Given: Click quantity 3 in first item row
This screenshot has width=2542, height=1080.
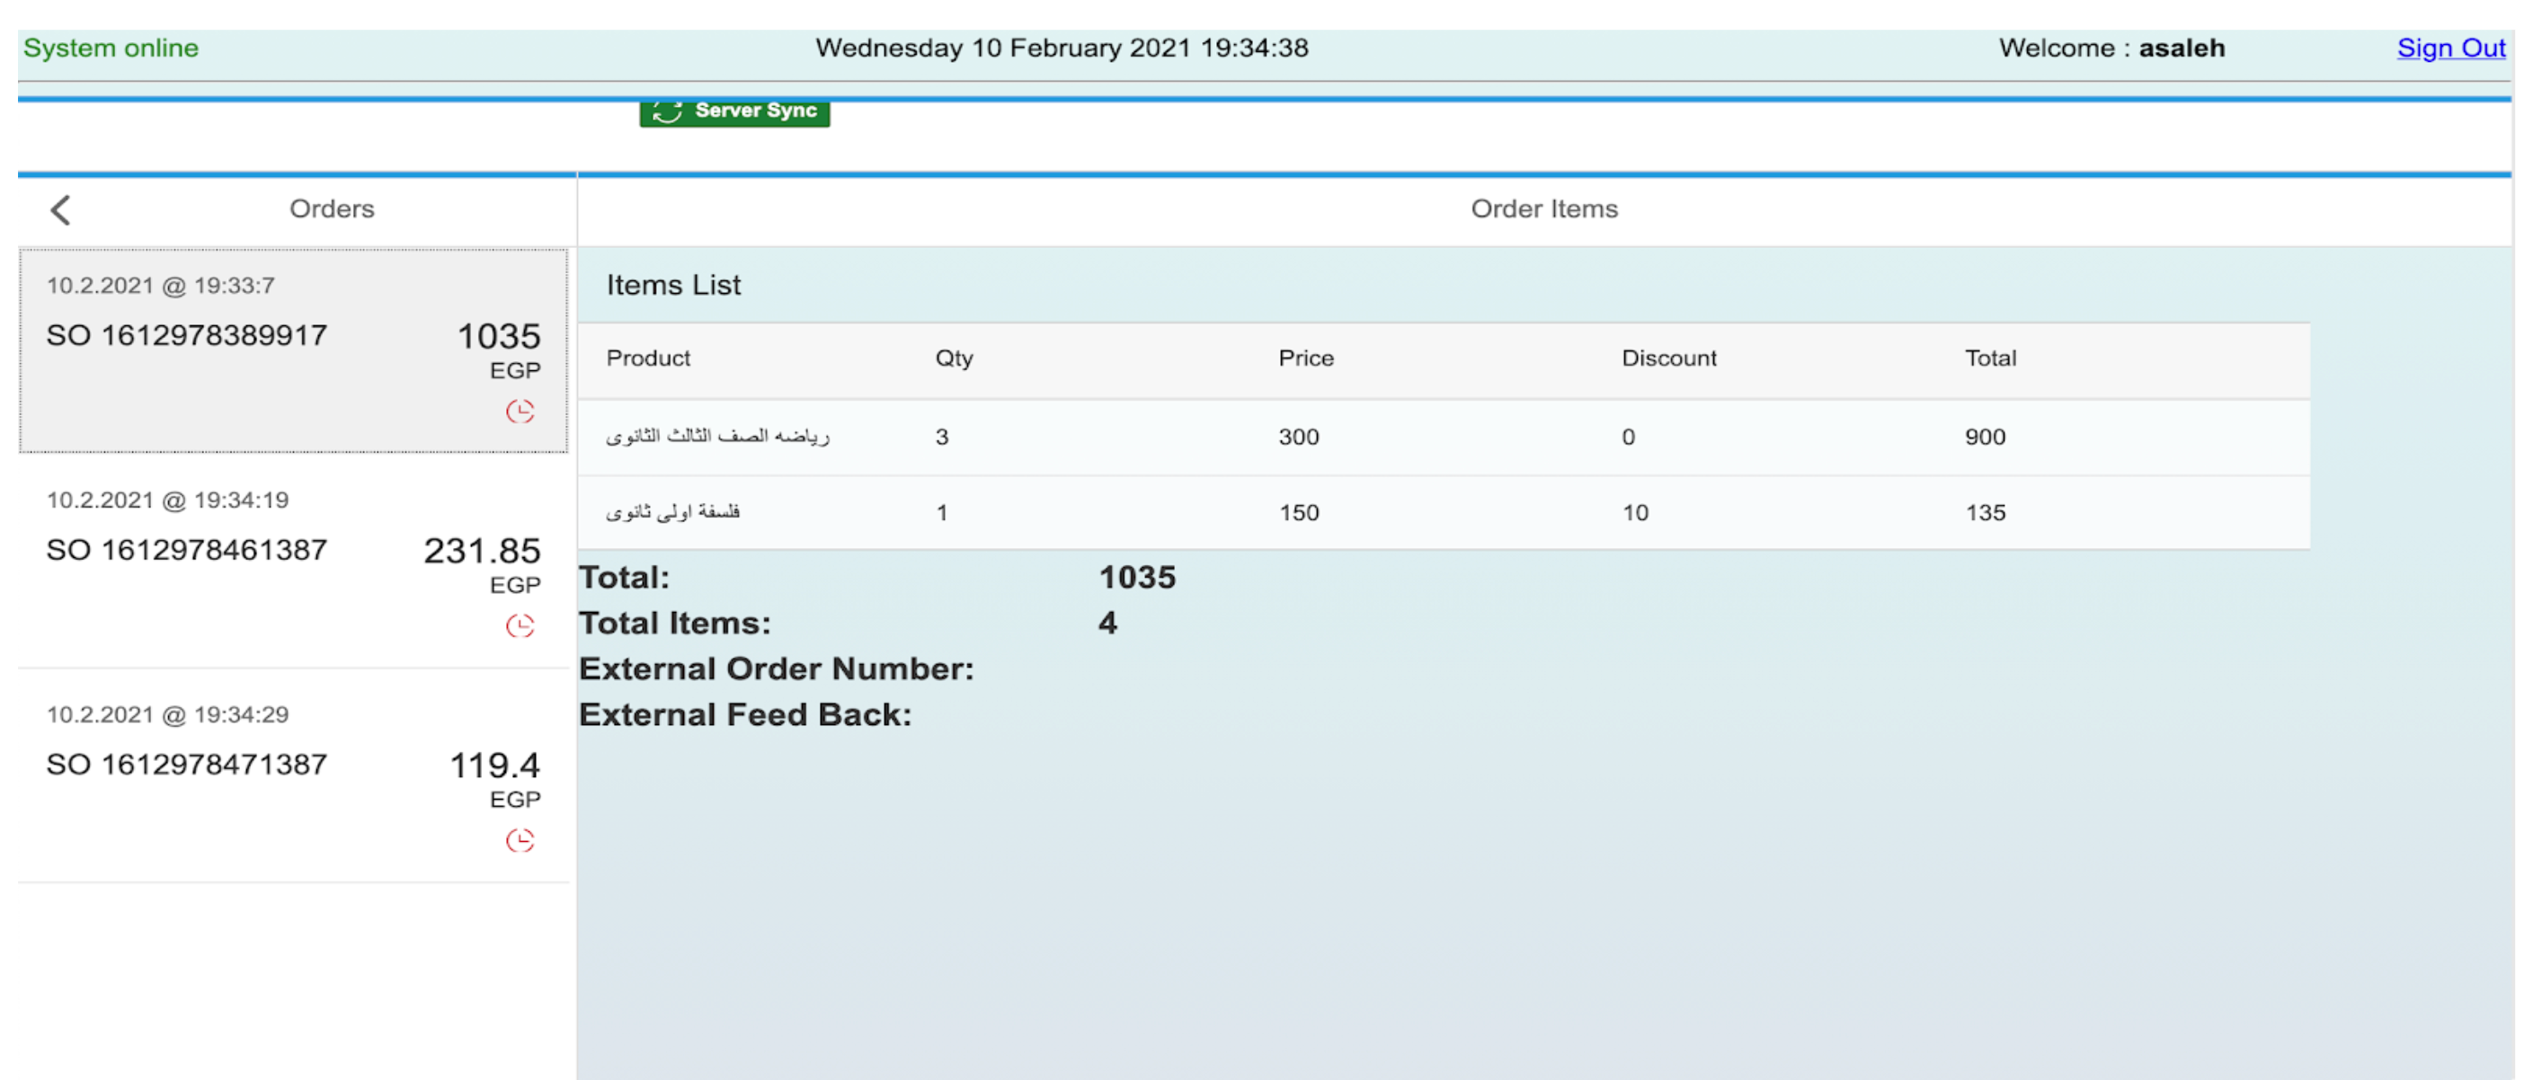Looking at the screenshot, I should point(941,437).
